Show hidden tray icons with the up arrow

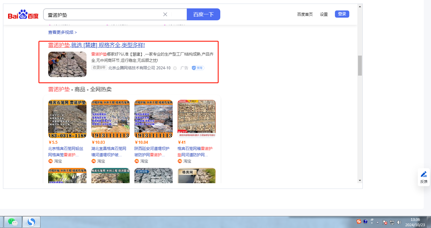377,223
